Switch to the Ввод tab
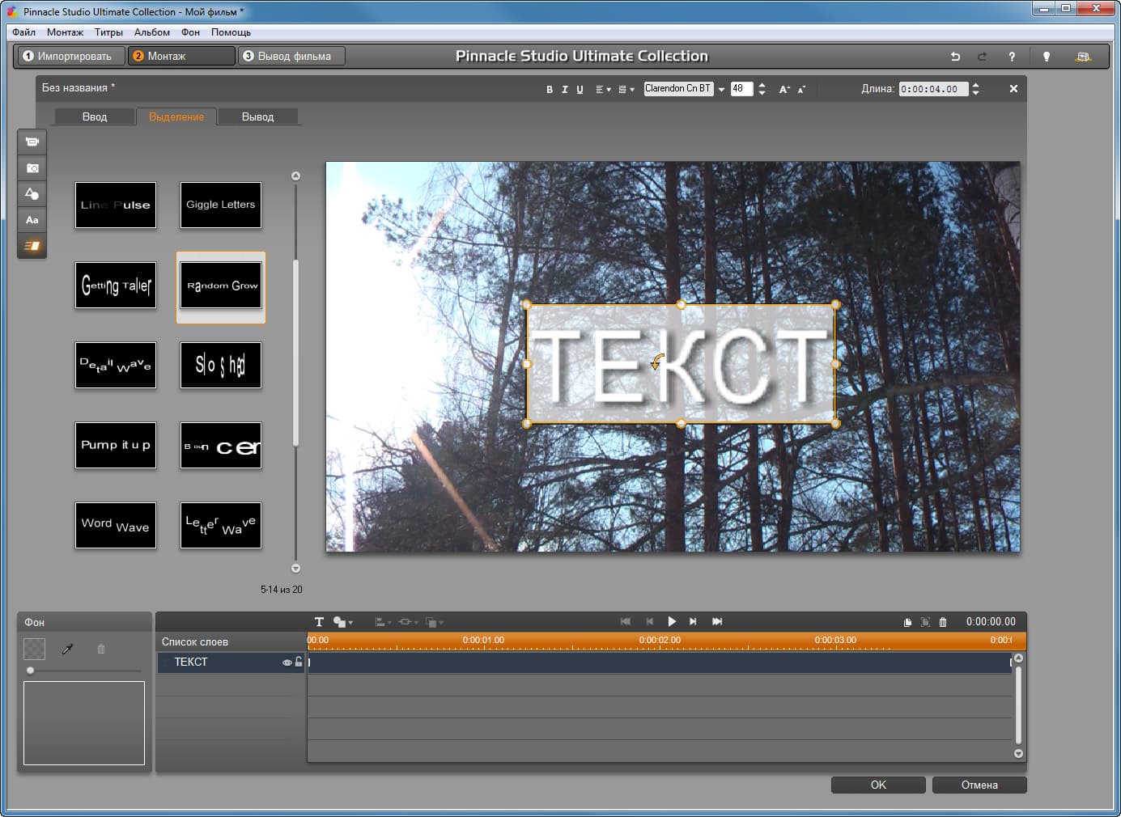 pyautogui.click(x=95, y=117)
